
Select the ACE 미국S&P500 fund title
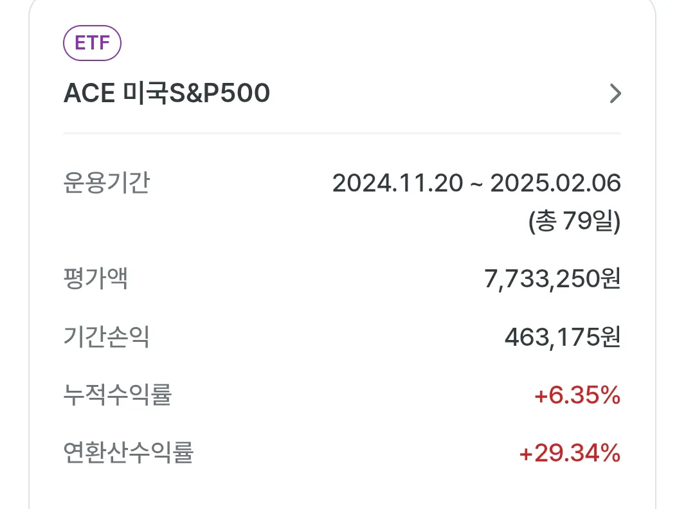pyautogui.click(x=167, y=93)
